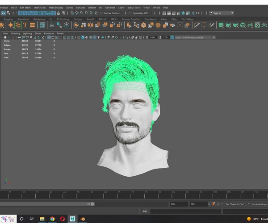Open the green UV editor checker icon

click(x=257, y=25)
